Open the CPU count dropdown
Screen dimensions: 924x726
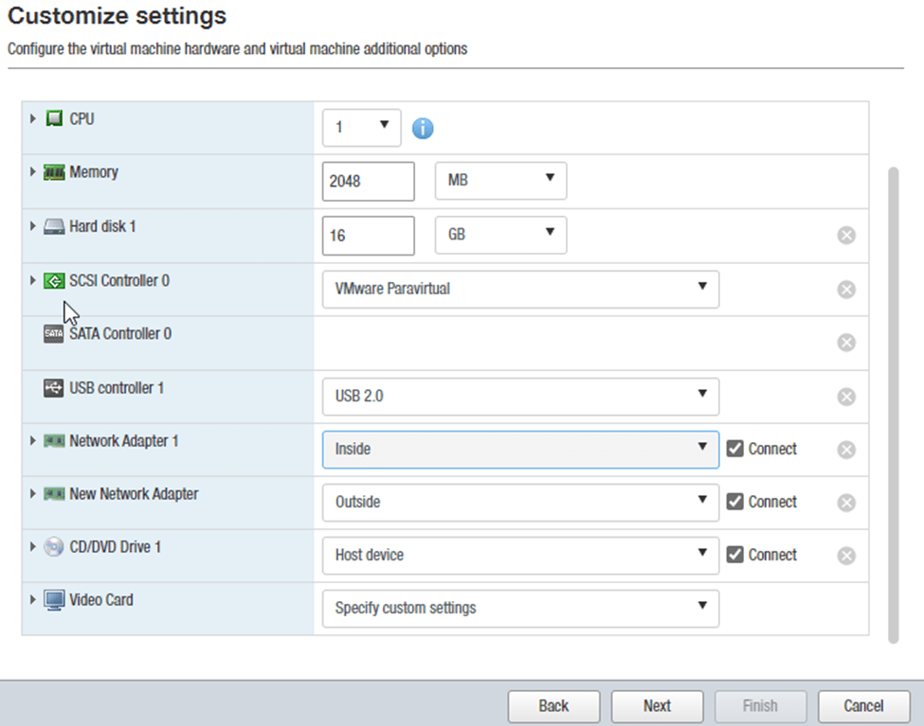[x=361, y=127]
